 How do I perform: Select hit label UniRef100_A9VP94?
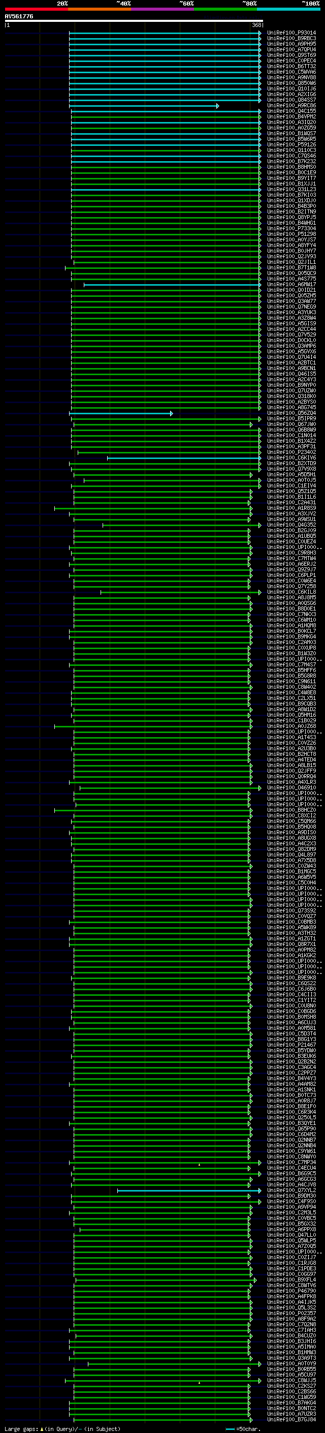pos(291,1207)
